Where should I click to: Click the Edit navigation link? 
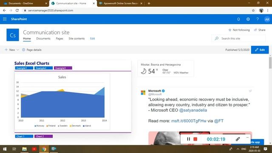93,39
